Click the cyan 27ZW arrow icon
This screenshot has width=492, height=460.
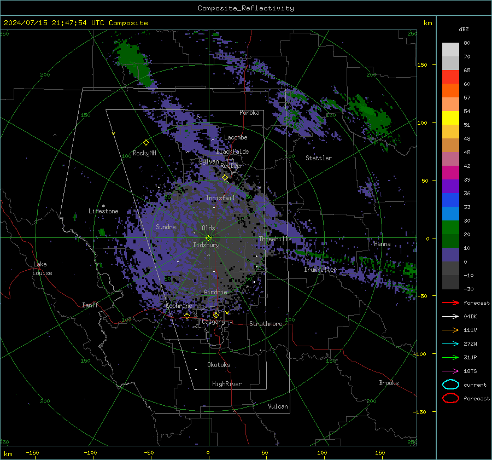(x=450, y=344)
